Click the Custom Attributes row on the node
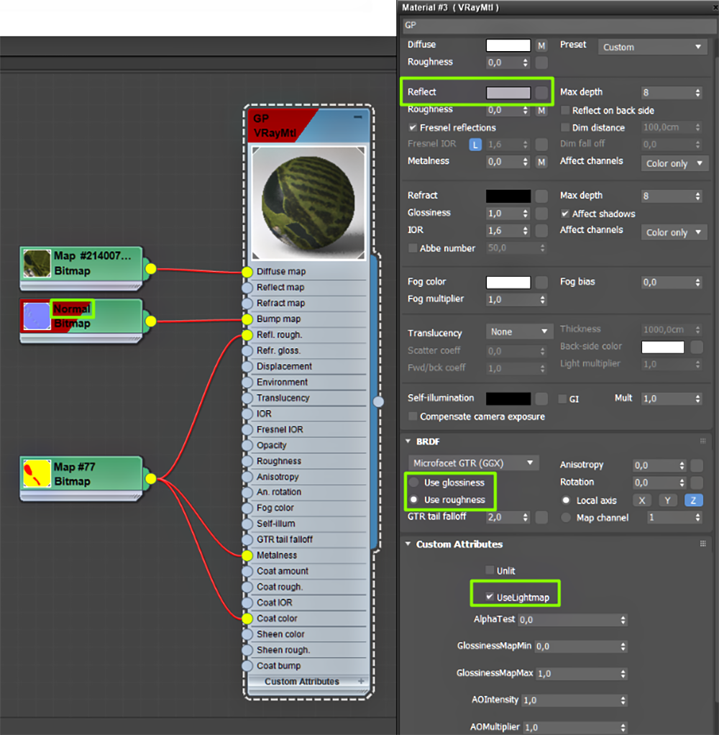Screen dimensions: 719x735 click(x=308, y=682)
